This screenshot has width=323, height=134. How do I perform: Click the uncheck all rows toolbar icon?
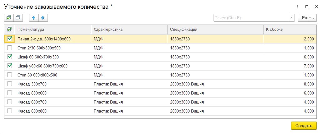(x=18, y=18)
